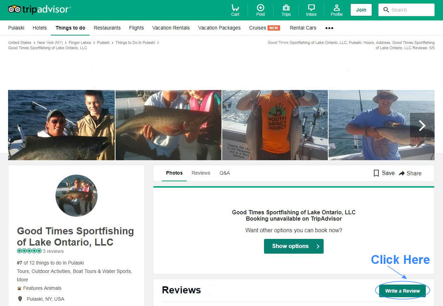Expand the overflow menu with three dots
This screenshot has width=443, height=306.
[329, 28]
